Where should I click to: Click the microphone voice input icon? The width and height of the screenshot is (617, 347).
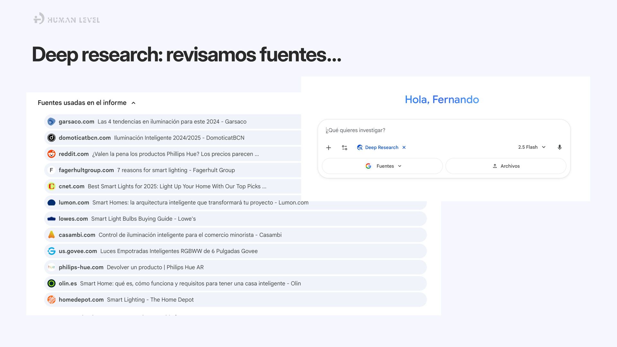(x=559, y=147)
